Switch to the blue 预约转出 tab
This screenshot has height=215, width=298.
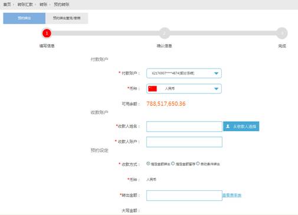tap(24, 18)
